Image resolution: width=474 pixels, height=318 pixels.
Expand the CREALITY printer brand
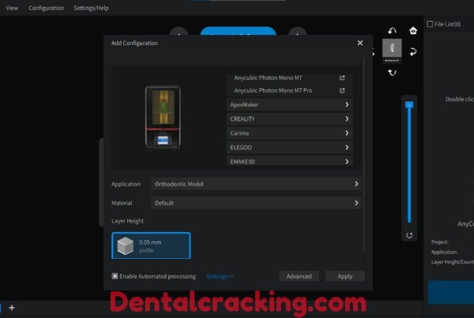[x=290, y=118]
